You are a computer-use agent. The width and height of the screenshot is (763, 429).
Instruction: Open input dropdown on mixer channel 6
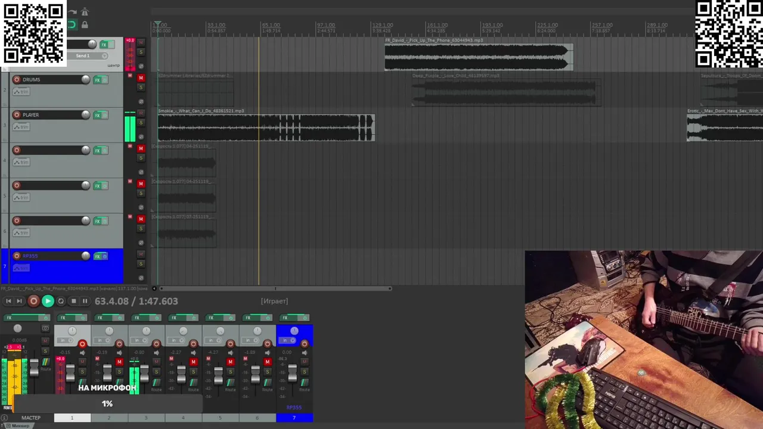pos(252,341)
